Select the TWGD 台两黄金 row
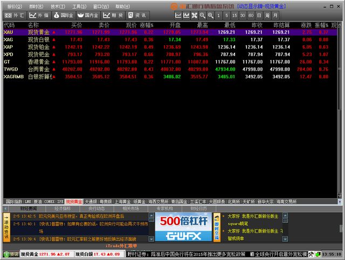Viewport: 345px width, 260px height. (x=170, y=69)
